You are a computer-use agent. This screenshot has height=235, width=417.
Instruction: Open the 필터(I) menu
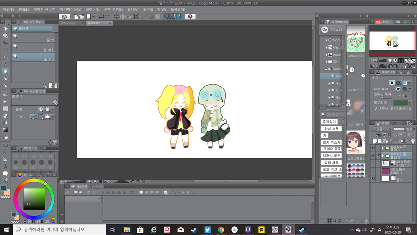(x=148, y=10)
